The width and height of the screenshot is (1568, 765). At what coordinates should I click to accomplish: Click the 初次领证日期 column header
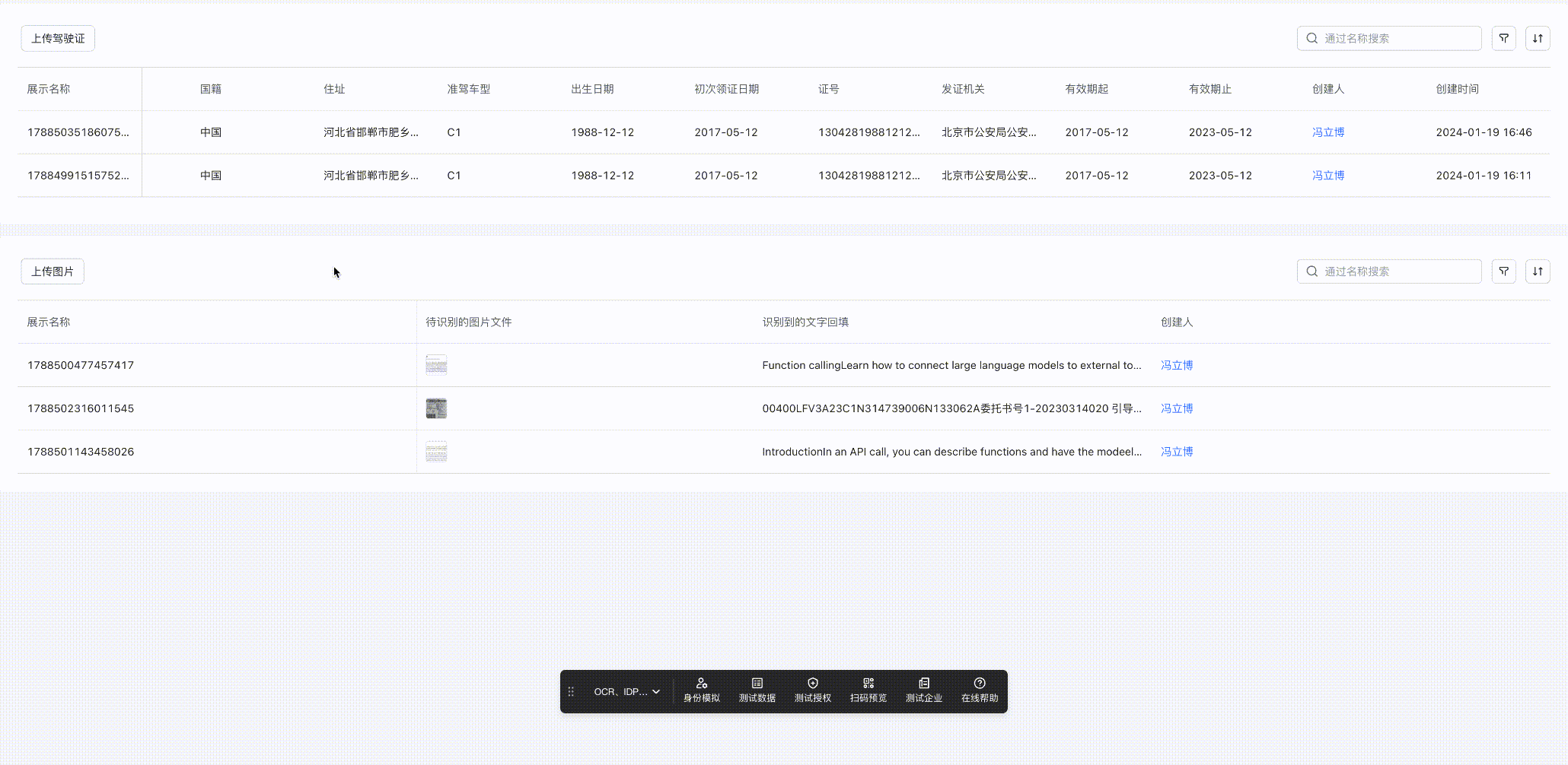[726, 89]
